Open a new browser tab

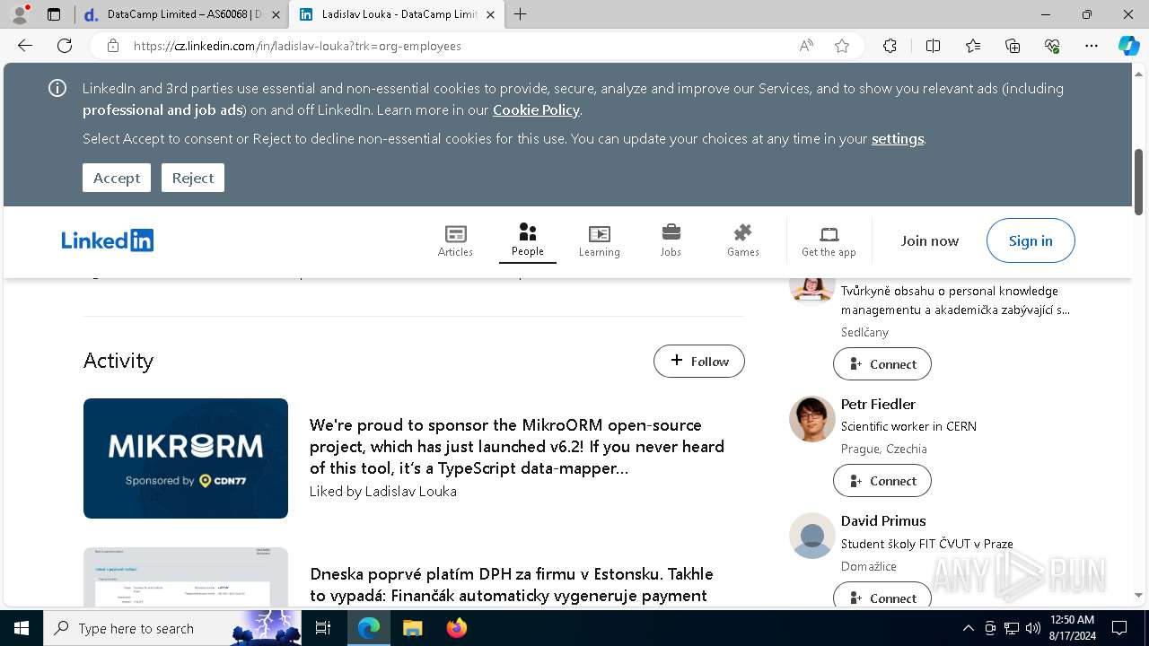tap(520, 14)
